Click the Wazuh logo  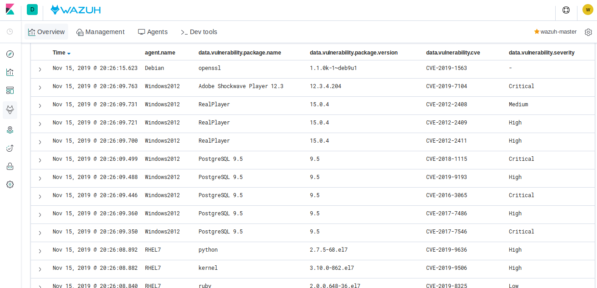(75, 10)
